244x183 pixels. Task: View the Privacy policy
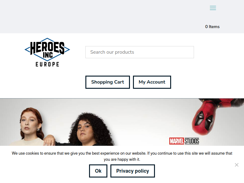coord(133,171)
